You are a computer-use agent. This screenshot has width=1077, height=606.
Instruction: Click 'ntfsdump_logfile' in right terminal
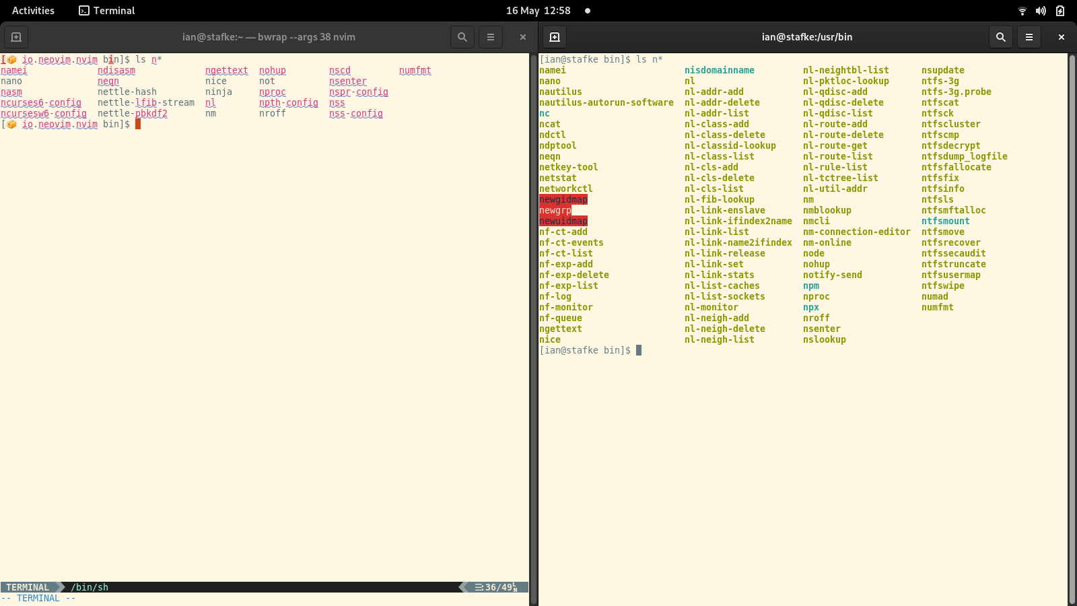click(x=965, y=156)
